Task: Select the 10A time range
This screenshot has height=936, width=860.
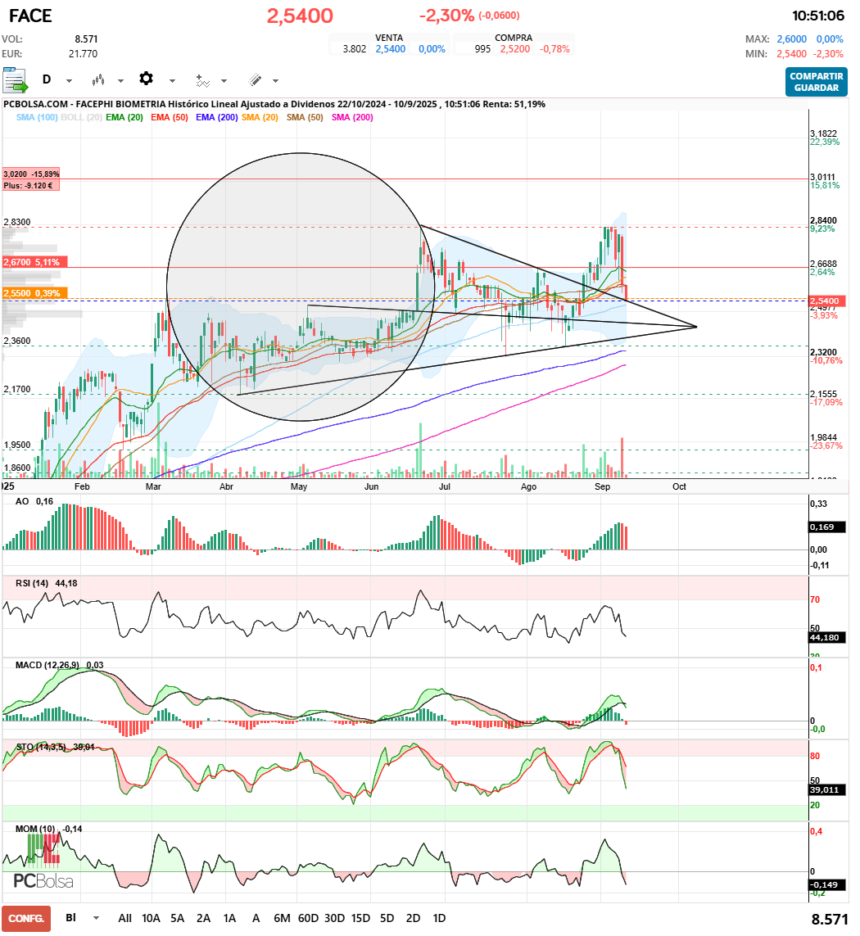Action: [x=151, y=918]
